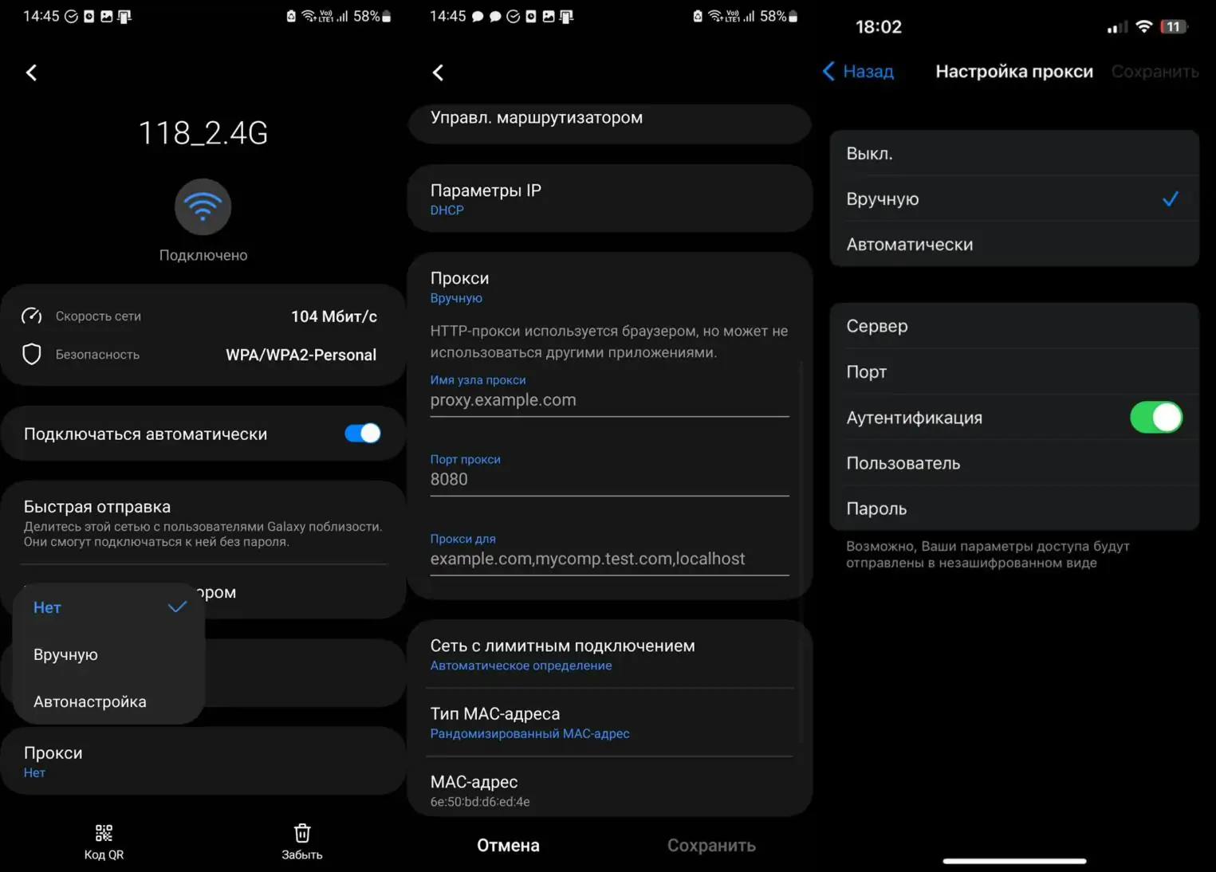
Task: Tap the iOS battery indicator showing 11
Action: point(1174,26)
